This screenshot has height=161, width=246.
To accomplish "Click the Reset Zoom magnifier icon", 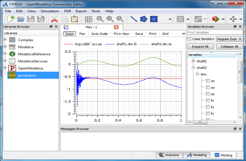I will coord(100,19).
